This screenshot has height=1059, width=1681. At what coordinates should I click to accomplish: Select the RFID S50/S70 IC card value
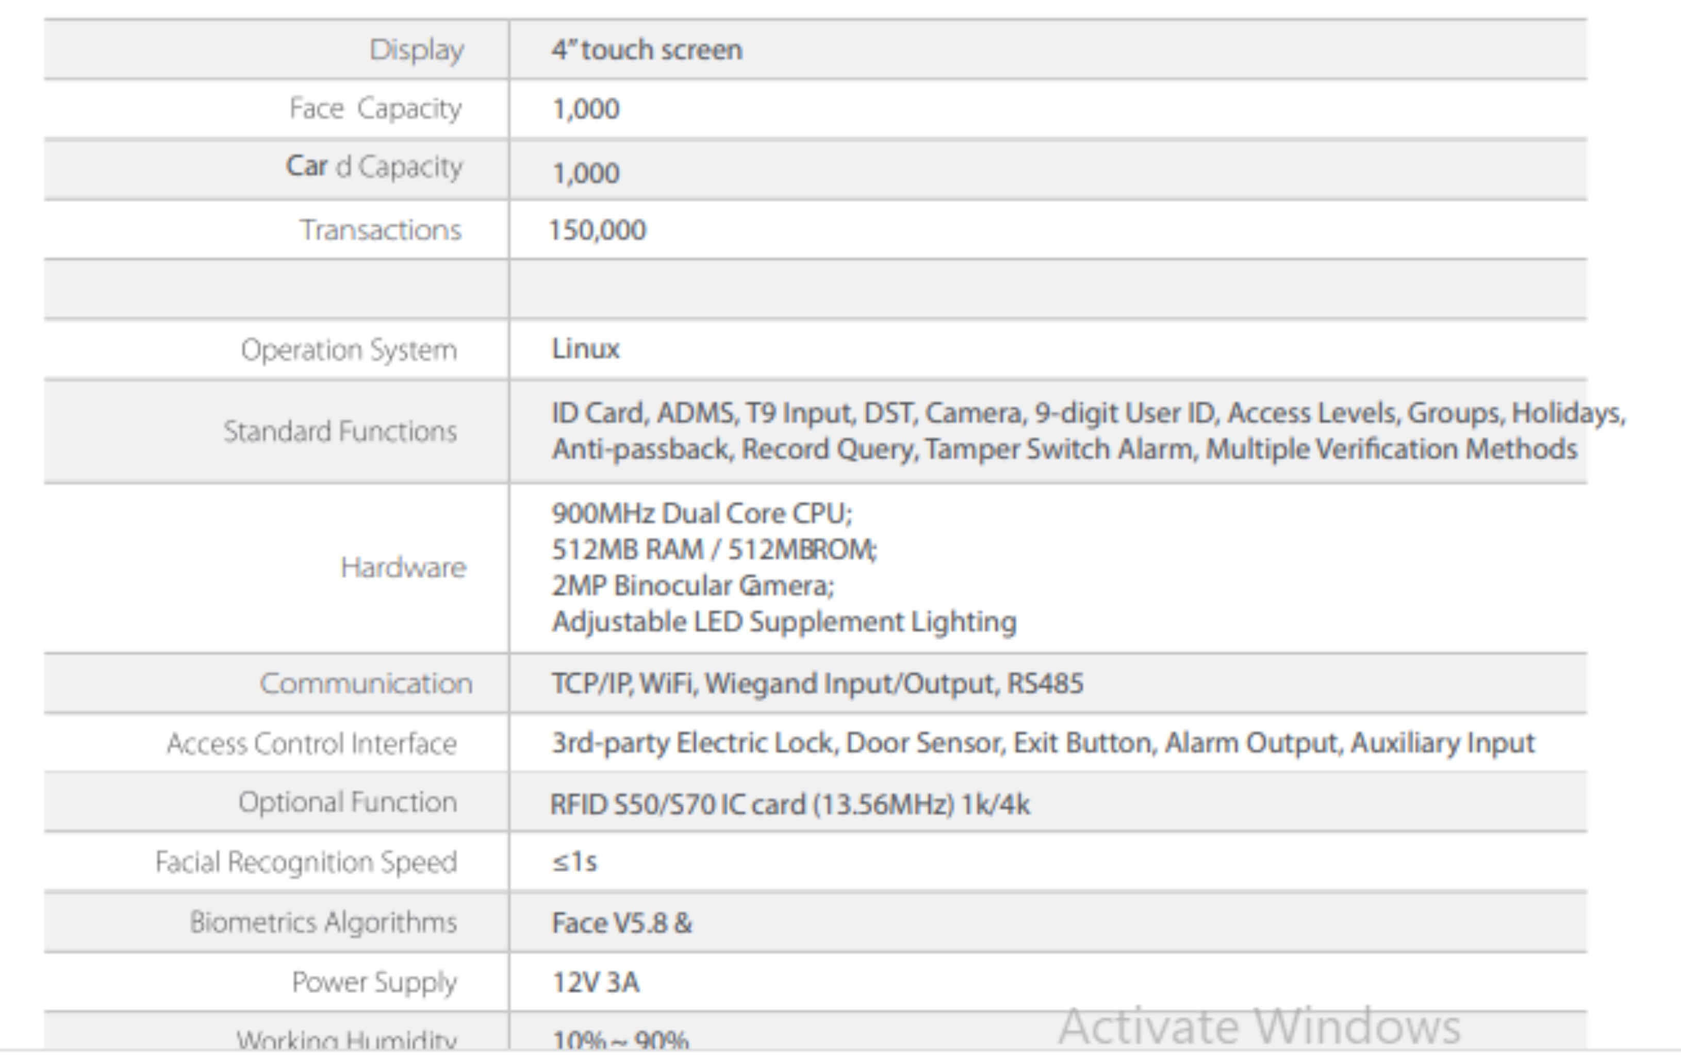click(789, 805)
